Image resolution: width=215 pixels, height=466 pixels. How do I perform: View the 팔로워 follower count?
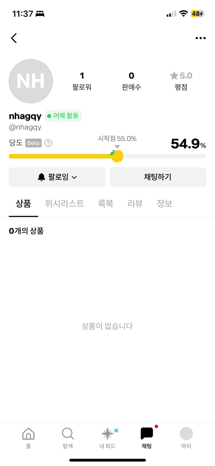click(x=82, y=81)
